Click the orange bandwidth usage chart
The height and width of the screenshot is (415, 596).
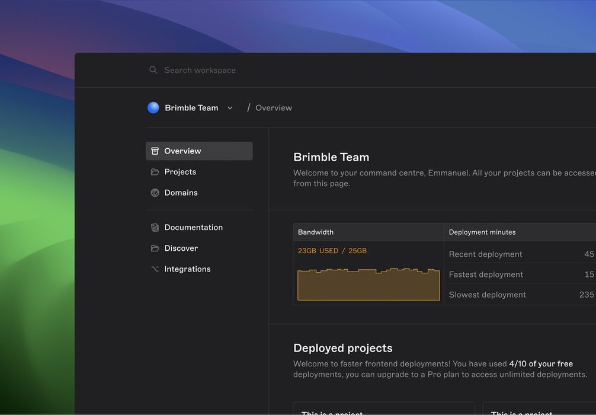369,285
